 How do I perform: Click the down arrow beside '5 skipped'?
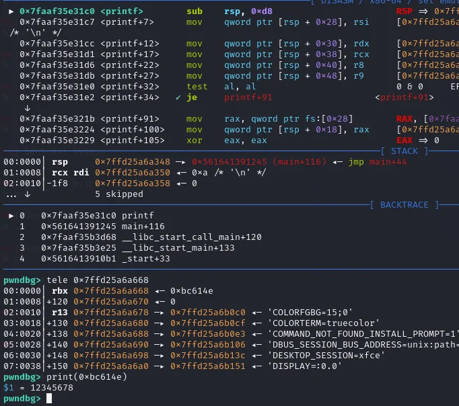point(27,194)
